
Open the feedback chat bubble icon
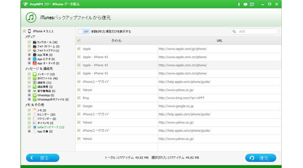tap(246, 4)
